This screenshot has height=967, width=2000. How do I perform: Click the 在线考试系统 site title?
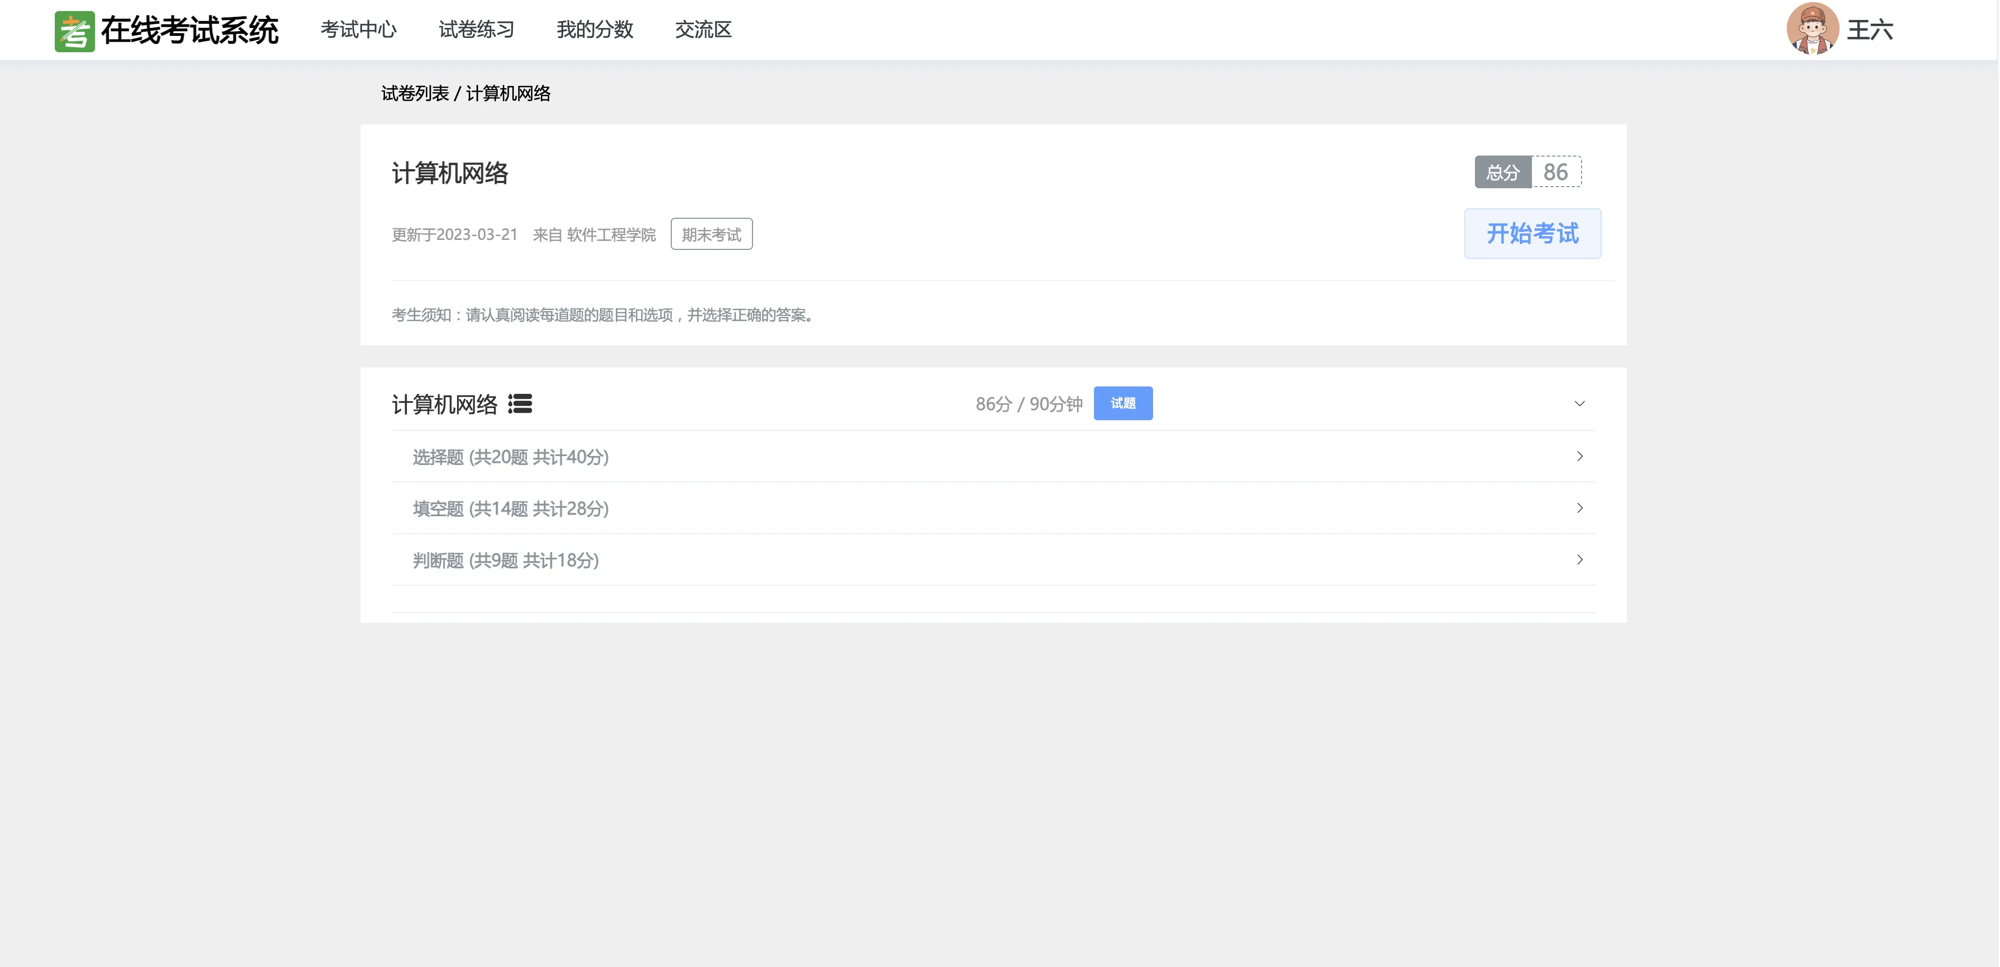point(189,31)
